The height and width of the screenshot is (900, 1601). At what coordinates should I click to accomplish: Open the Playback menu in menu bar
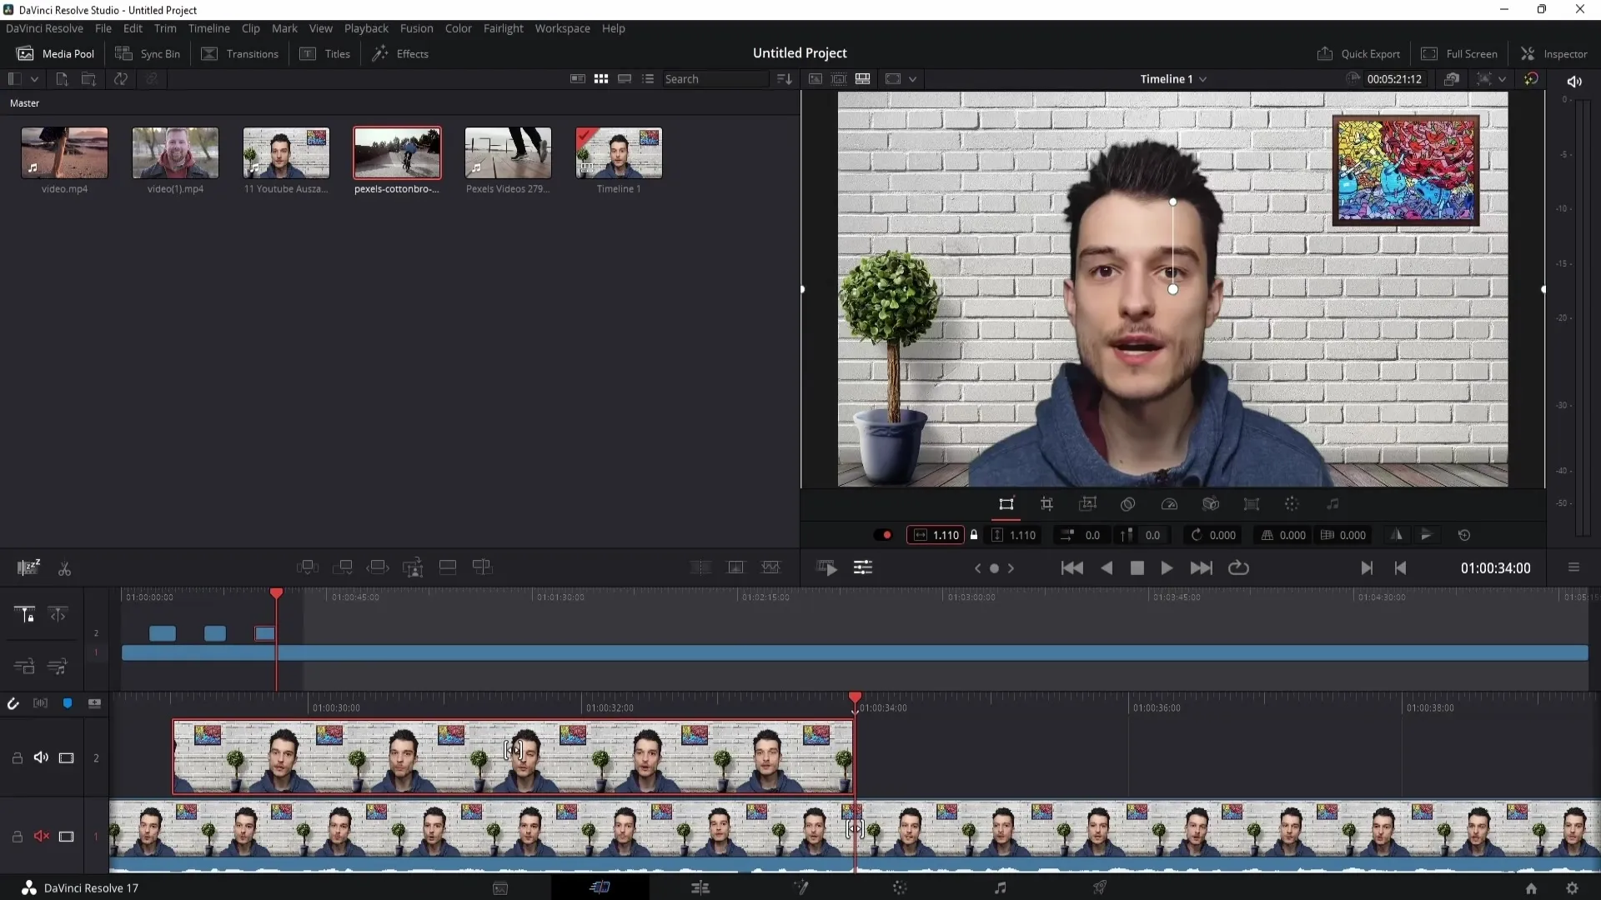click(x=366, y=27)
